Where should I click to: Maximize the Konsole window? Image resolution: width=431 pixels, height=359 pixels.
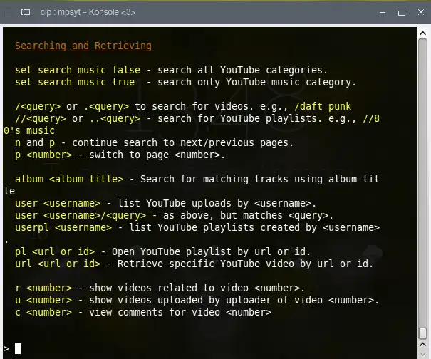pyautogui.click(x=402, y=12)
